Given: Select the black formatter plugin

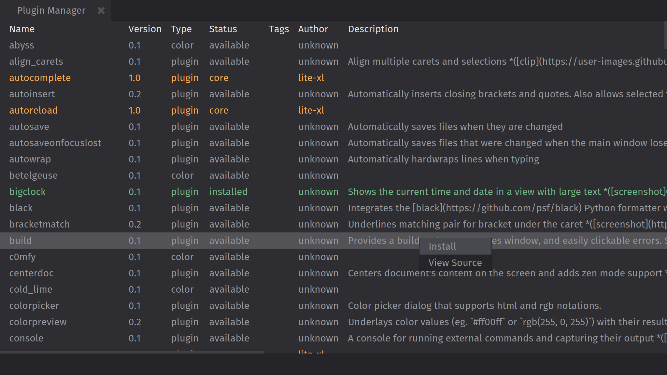Looking at the screenshot, I should coord(333,208).
